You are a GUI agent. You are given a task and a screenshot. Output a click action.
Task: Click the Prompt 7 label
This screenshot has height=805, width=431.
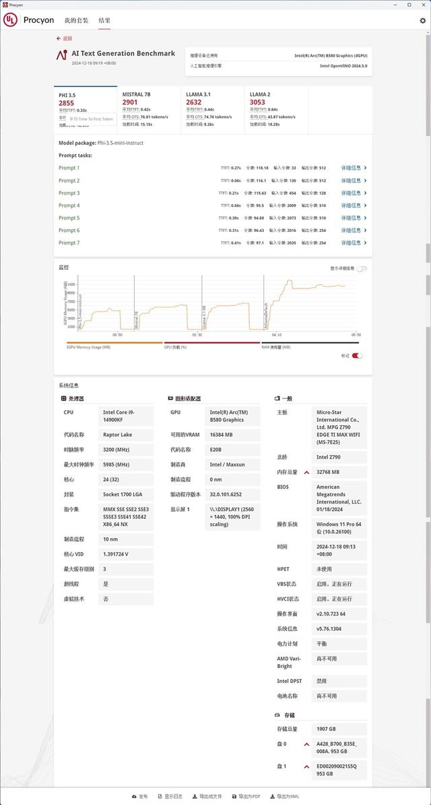[x=69, y=243]
